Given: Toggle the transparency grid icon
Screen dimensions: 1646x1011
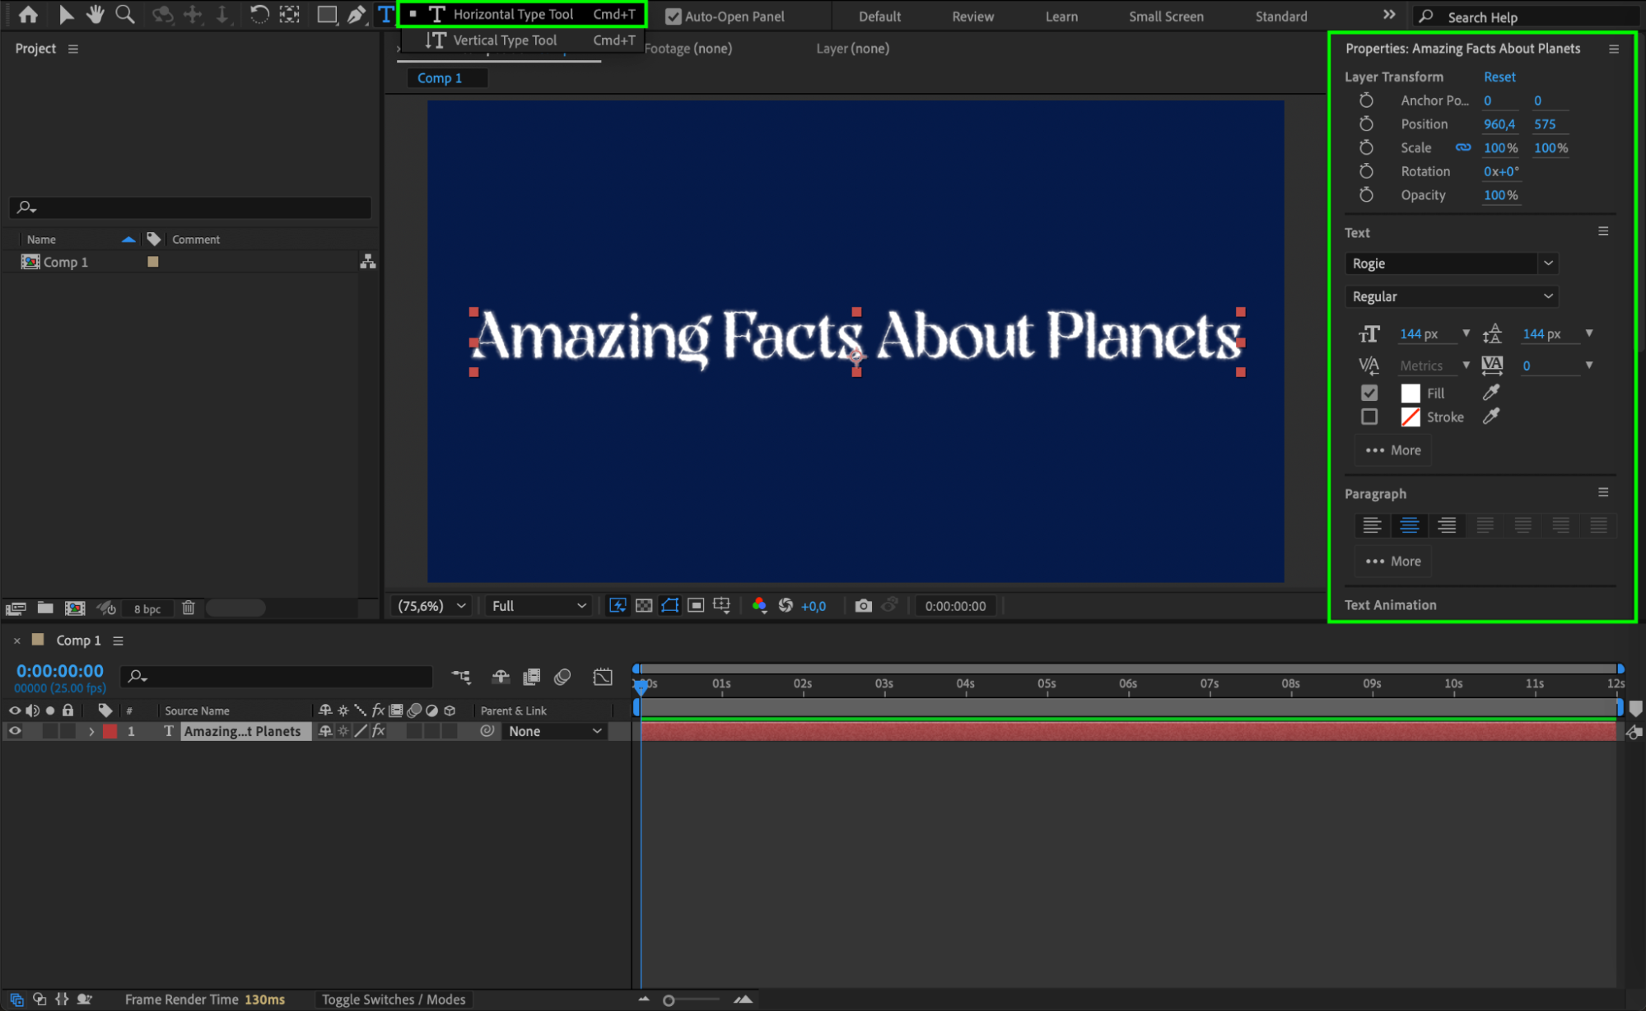Looking at the screenshot, I should coord(644,606).
